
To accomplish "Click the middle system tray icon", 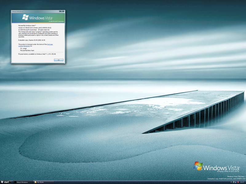I will click(236, 182).
